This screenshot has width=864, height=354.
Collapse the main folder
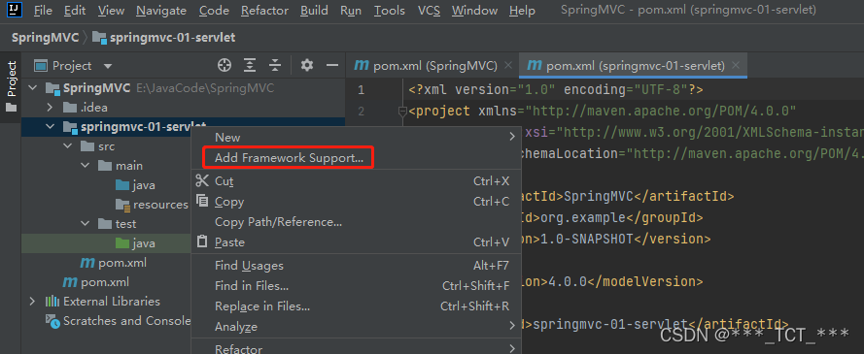tap(86, 166)
